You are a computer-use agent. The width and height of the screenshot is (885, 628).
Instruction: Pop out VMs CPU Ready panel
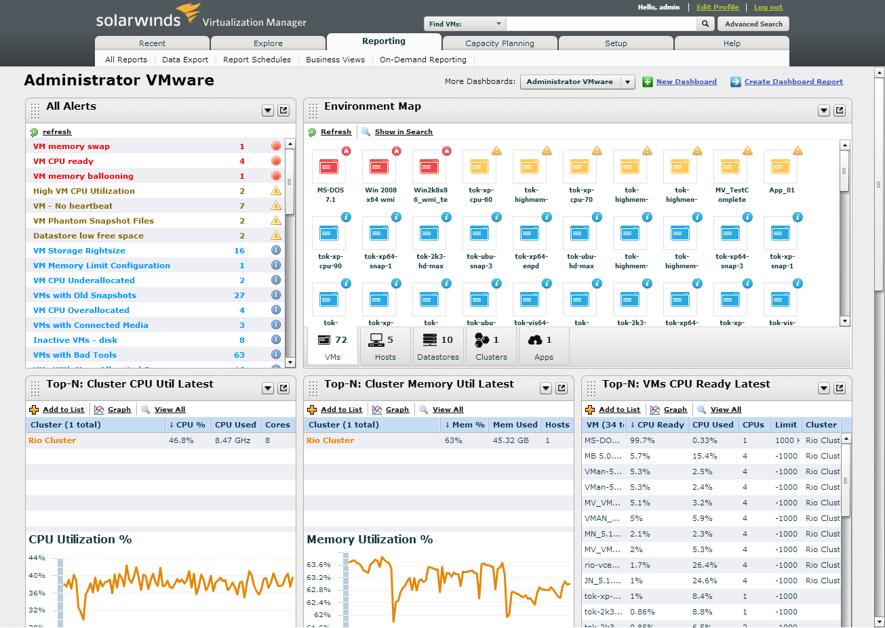click(840, 388)
